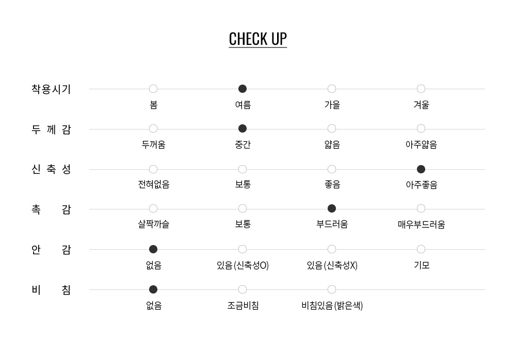Choose the 기모 lining circle
Screen dimensions: 516x341
point(421,250)
